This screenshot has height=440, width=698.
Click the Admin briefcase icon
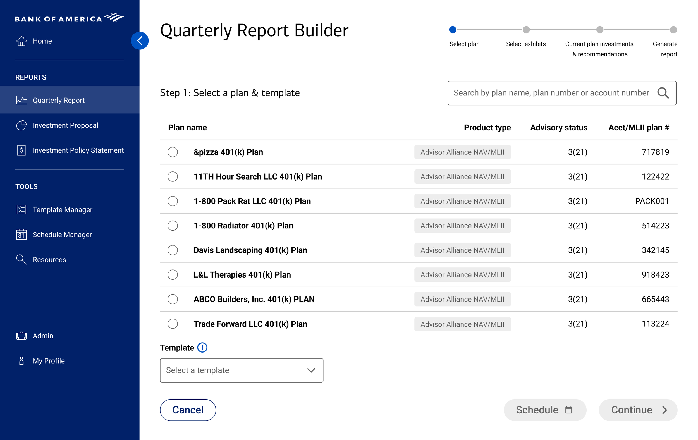click(x=21, y=335)
